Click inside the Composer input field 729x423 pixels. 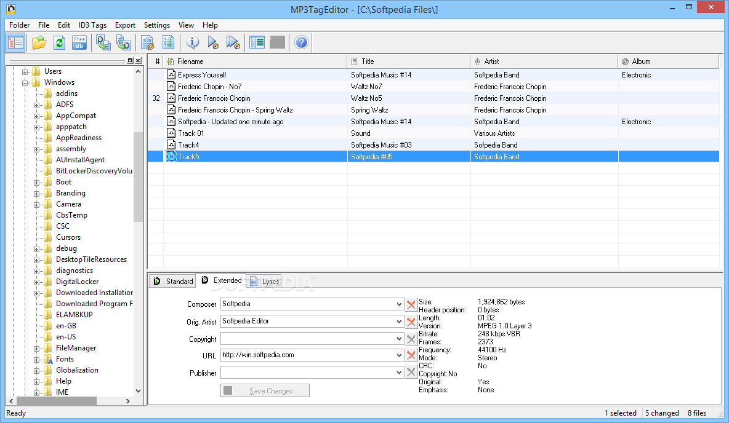[x=307, y=304]
